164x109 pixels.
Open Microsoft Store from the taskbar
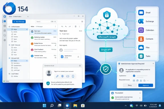click(83, 106)
